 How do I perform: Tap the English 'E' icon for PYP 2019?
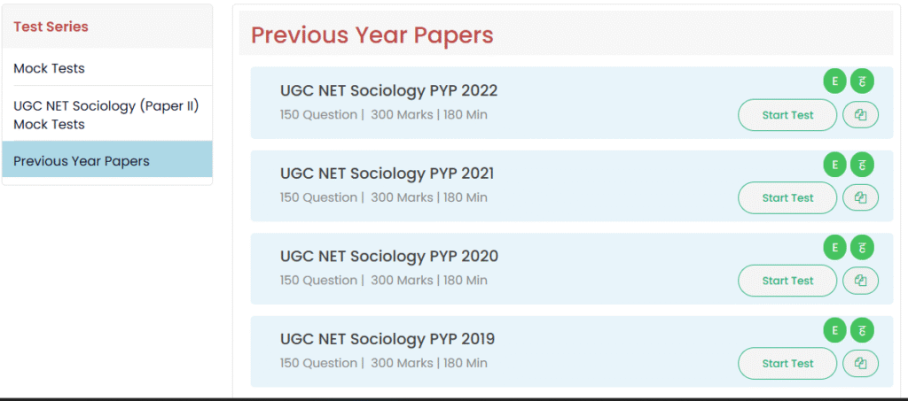pos(834,330)
